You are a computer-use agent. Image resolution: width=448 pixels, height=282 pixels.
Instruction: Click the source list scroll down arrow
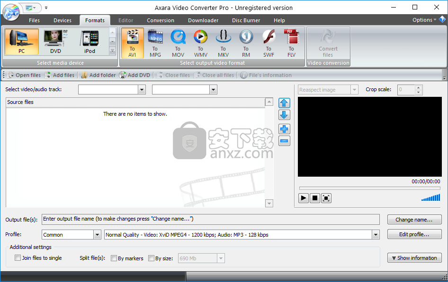(x=269, y=204)
